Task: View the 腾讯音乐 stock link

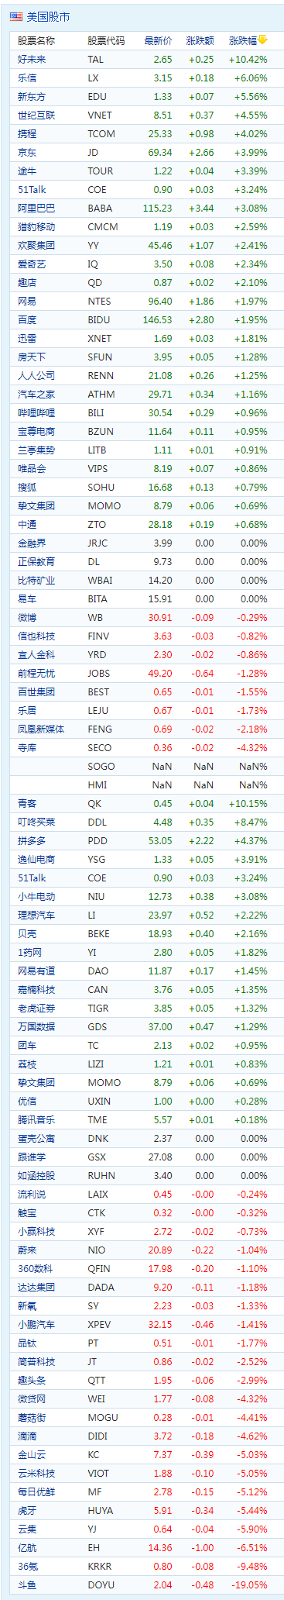Action: click(x=36, y=1119)
